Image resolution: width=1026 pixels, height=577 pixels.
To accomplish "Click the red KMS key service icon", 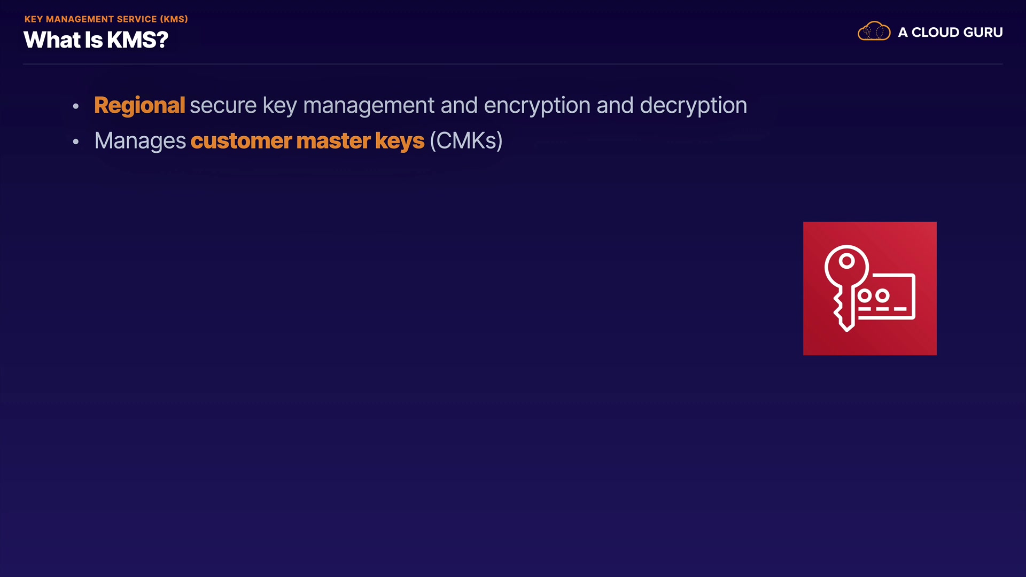I will [x=869, y=288].
